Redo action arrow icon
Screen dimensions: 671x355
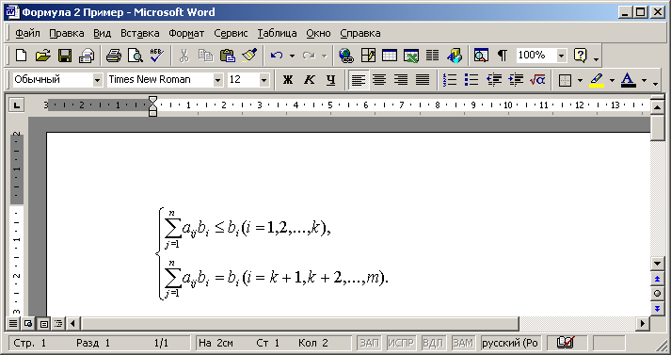(x=309, y=56)
